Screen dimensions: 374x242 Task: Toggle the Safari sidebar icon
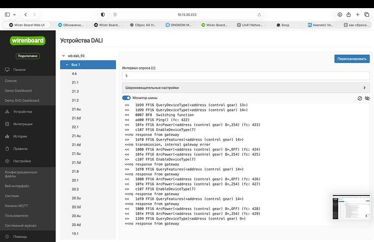[x=8, y=15]
